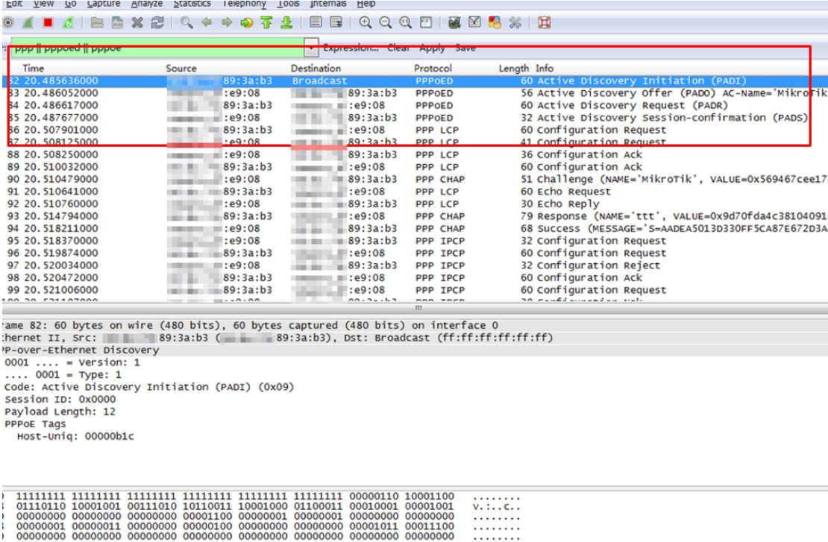Sort packets by the Destination column
Viewport: 828px width, 542px height.
click(x=316, y=68)
